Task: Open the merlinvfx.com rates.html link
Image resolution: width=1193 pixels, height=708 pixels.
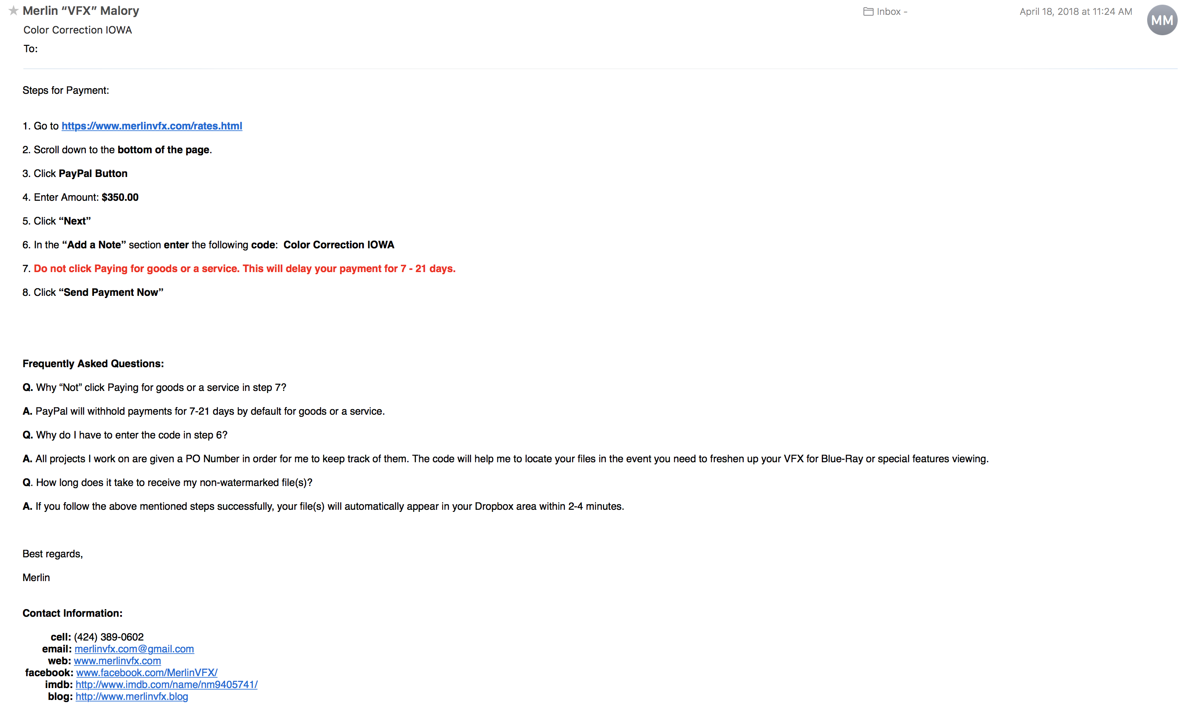Action: [152, 126]
